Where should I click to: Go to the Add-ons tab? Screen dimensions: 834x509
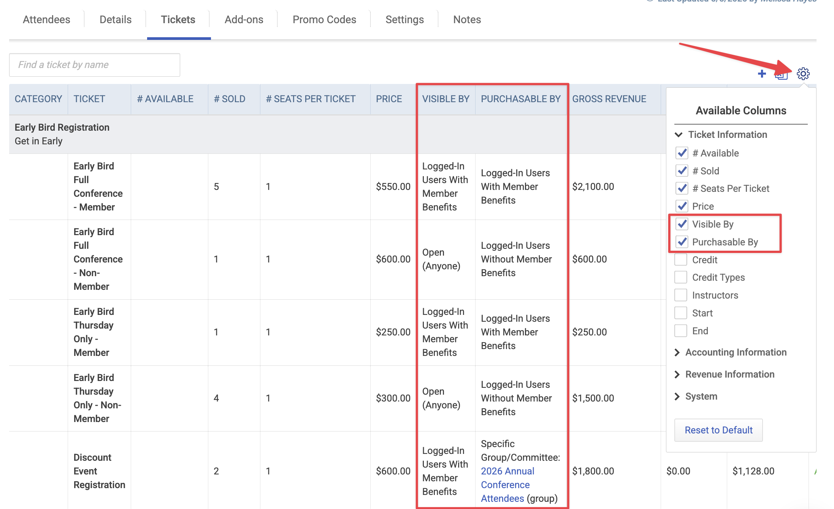point(244,20)
